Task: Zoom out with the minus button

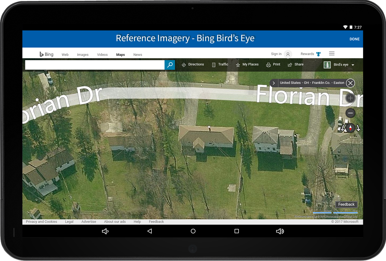Action: click(350, 113)
